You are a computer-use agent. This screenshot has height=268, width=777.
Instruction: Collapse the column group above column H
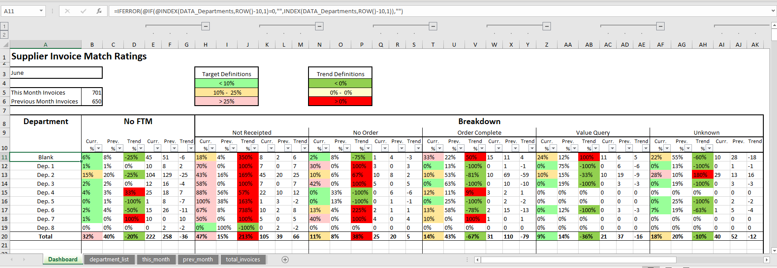pos(205,26)
